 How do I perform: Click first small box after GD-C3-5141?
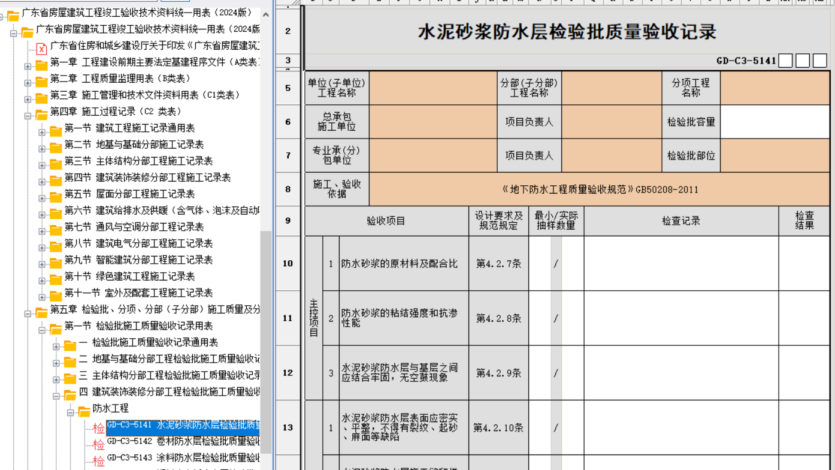pyautogui.click(x=785, y=61)
